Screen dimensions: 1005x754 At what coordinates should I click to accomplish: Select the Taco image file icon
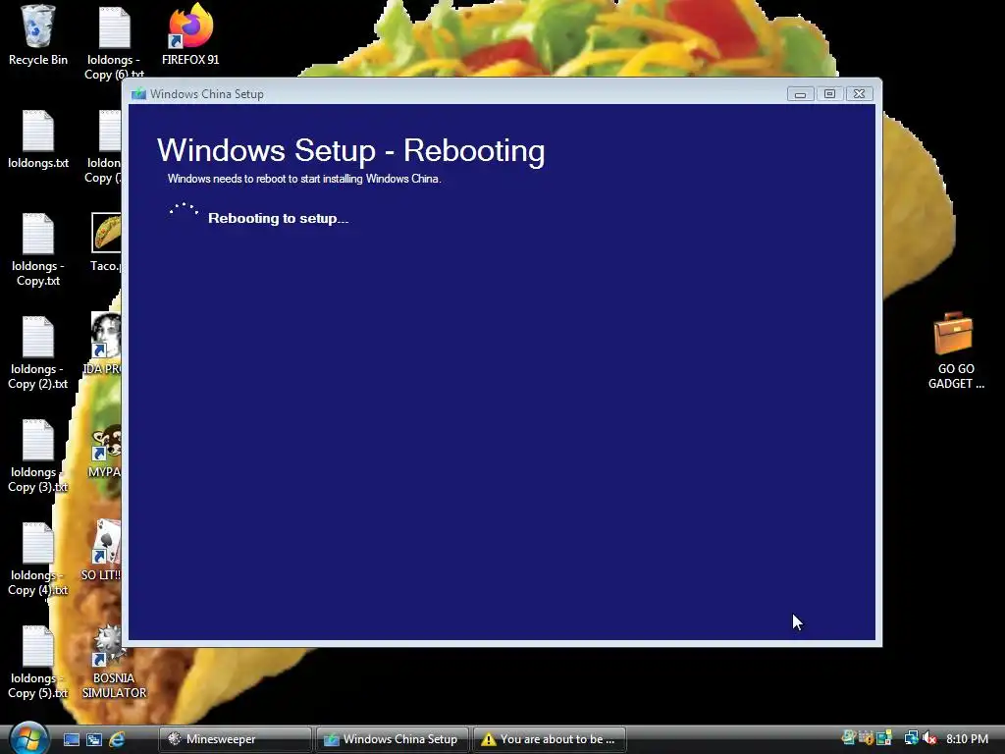pyautogui.click(x=106, y=242)
